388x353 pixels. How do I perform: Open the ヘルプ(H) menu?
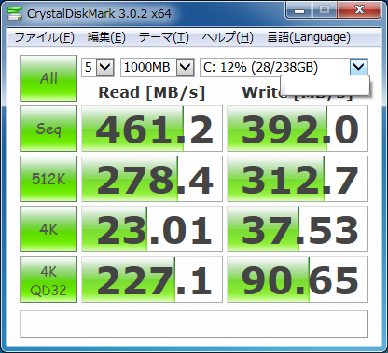(228, 37)
